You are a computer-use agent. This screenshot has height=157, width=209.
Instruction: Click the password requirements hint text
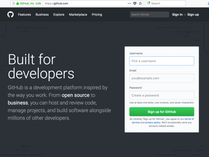click(162, 103)
